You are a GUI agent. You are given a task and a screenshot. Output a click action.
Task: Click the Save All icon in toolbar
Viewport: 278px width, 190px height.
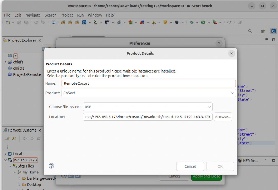(x=26, y=22)
